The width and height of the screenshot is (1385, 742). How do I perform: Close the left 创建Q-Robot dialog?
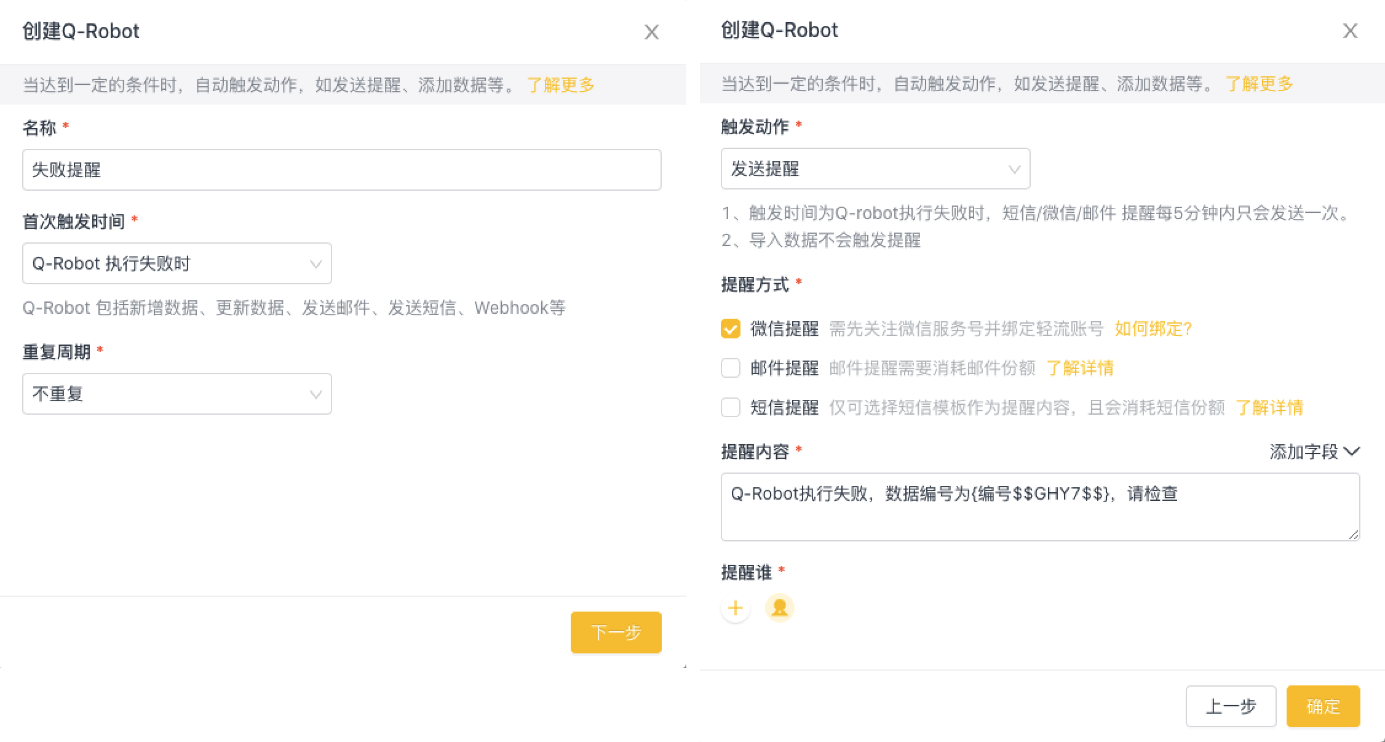point(651,32)
